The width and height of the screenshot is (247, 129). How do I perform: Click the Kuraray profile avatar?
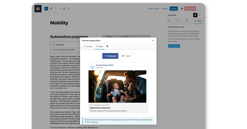[92, 67]
